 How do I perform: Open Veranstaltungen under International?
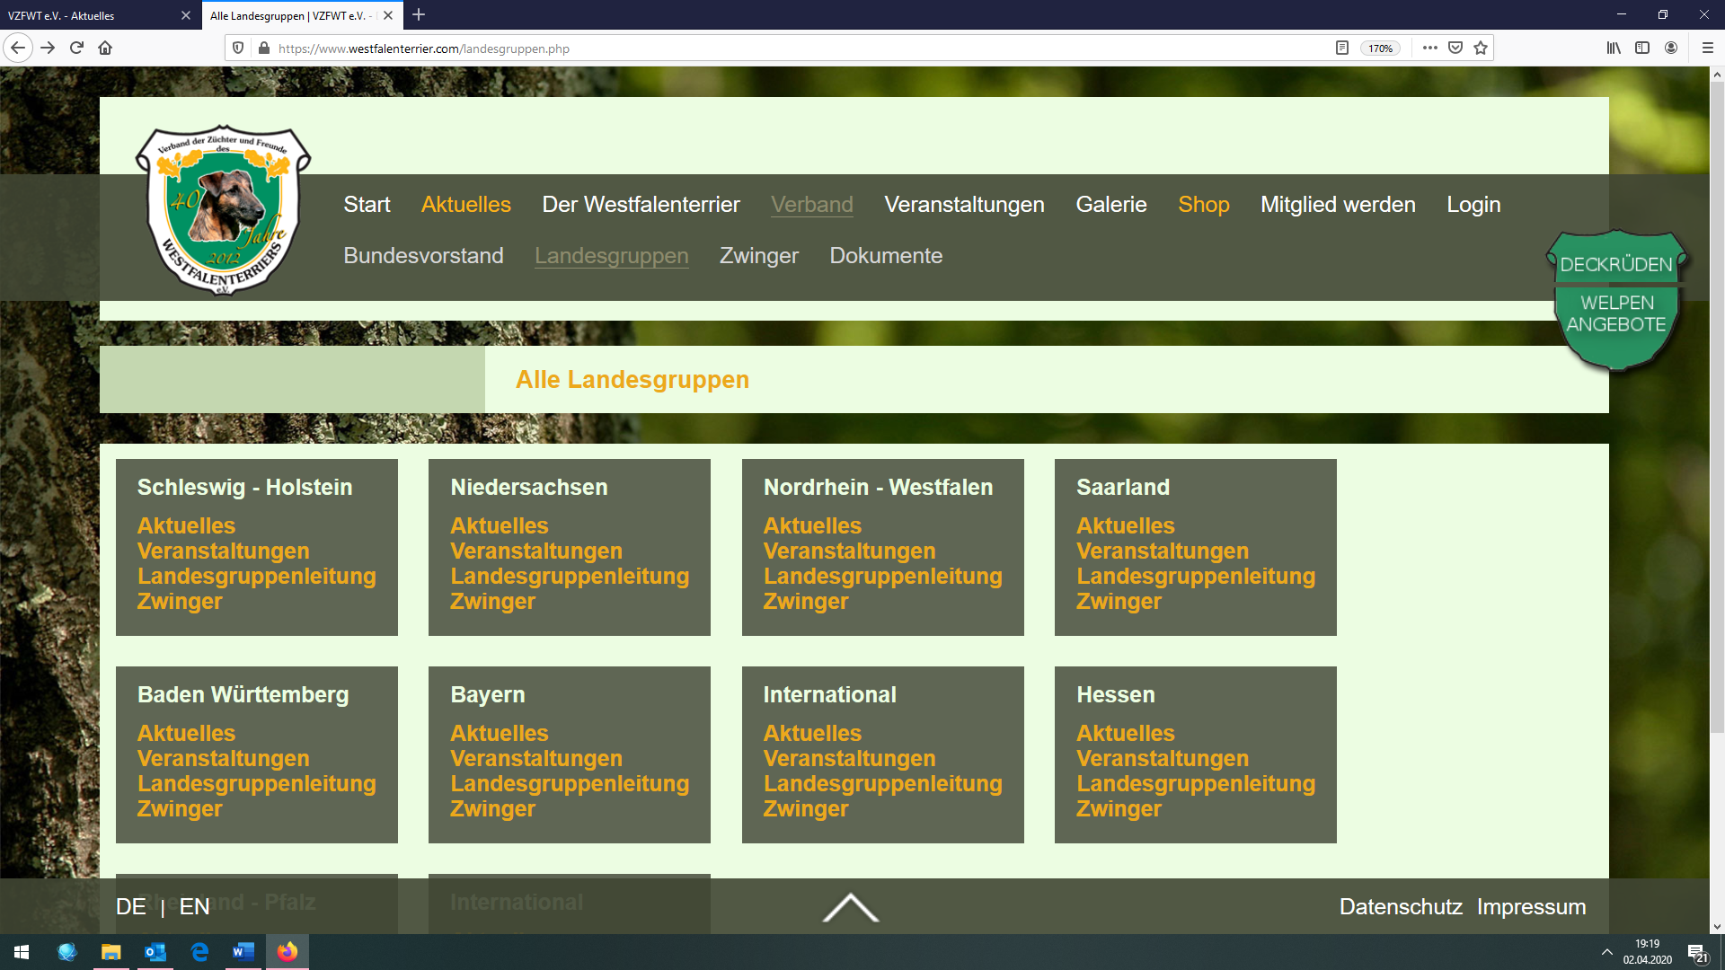tap(849, 758)
